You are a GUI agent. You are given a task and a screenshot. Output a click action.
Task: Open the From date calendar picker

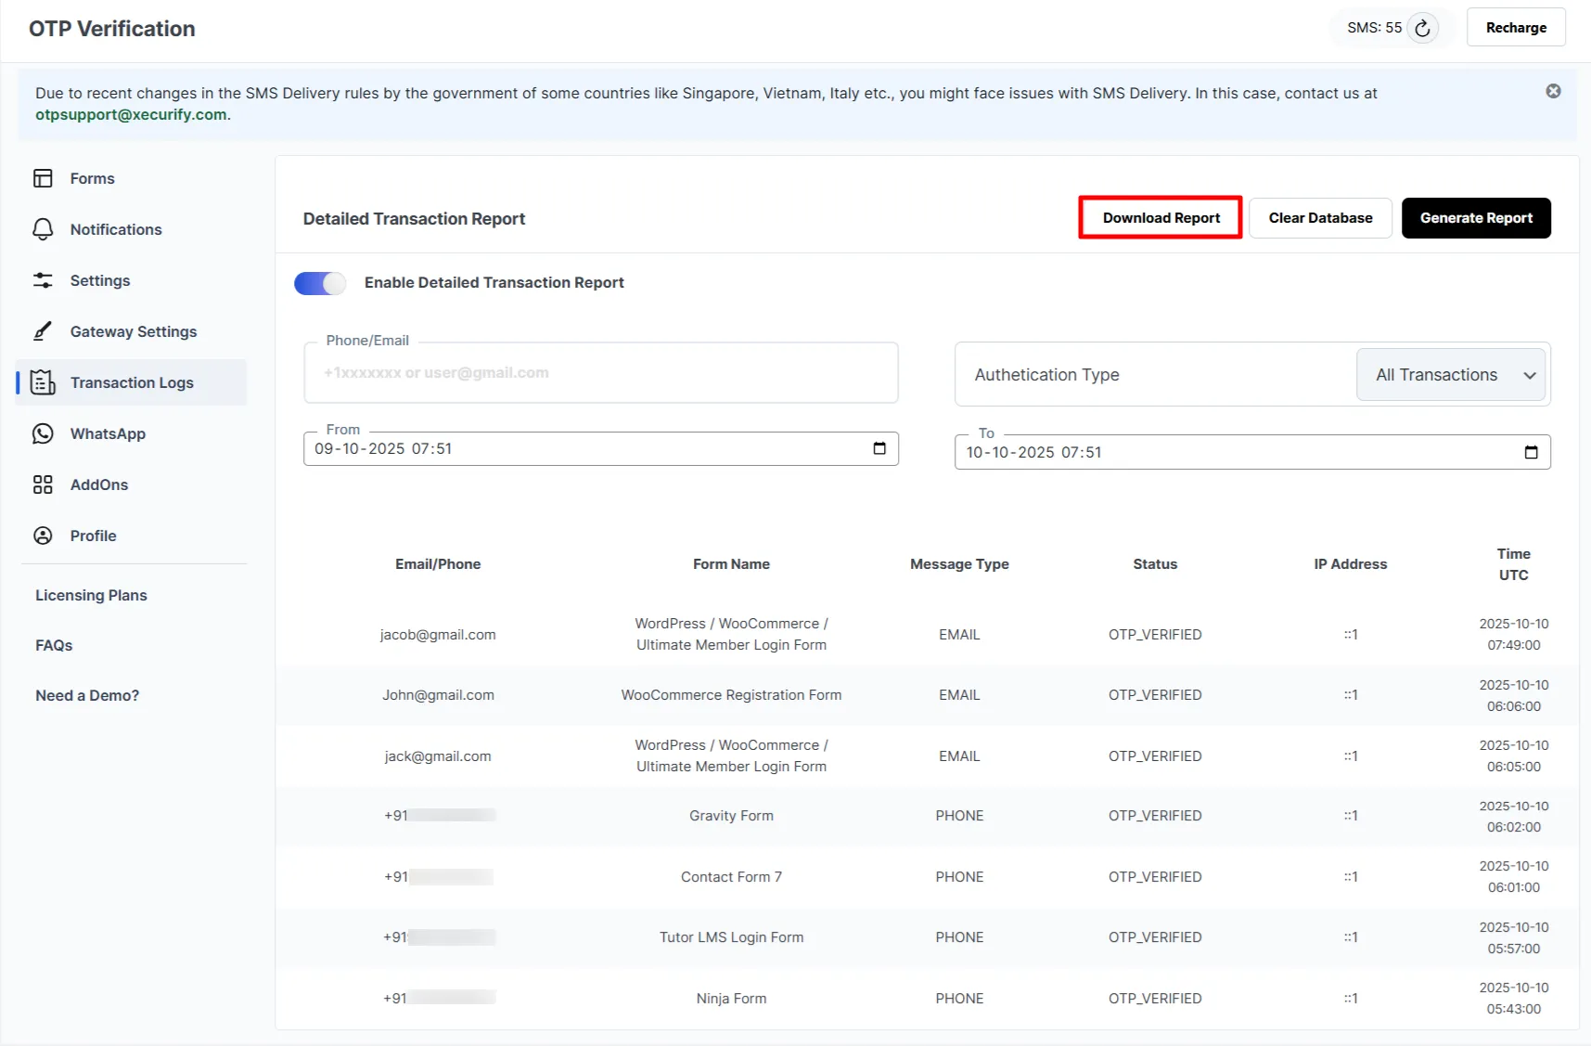pos(879,448)
